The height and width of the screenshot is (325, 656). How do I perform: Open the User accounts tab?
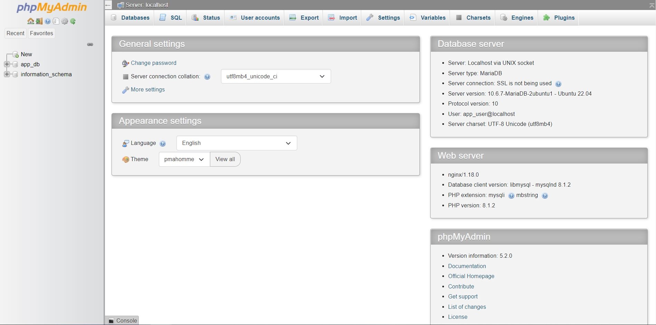[255, 18]
